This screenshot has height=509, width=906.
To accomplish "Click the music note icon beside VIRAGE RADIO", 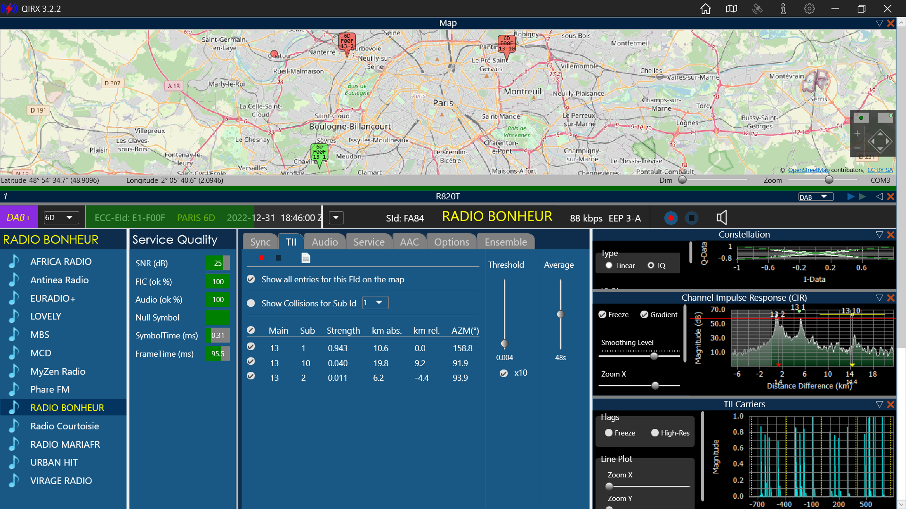I will 14,481.
